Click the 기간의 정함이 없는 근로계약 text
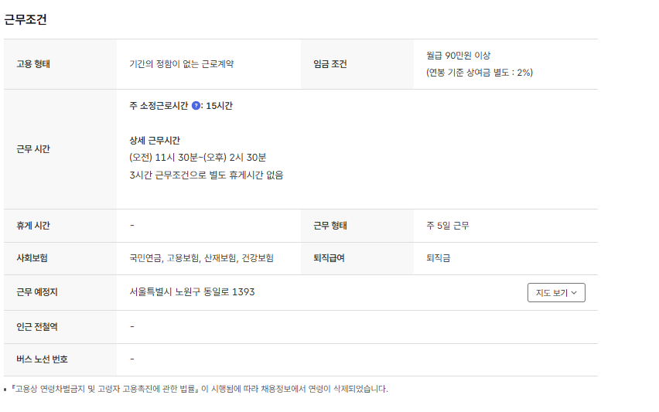The image size is (659, 412). (181, 64)
